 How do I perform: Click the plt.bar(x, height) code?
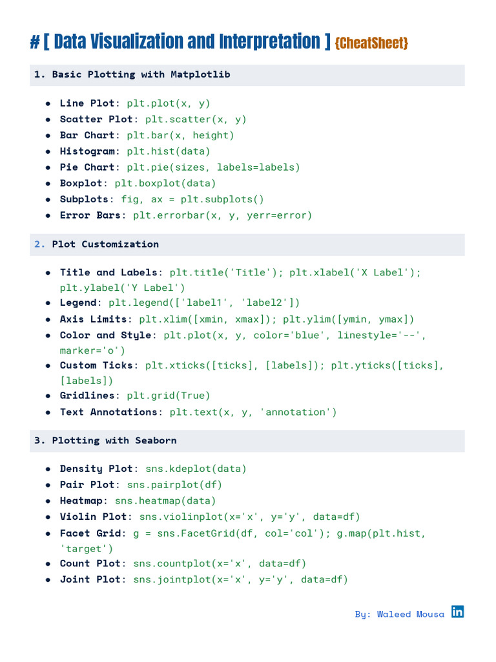pos(180,135)
